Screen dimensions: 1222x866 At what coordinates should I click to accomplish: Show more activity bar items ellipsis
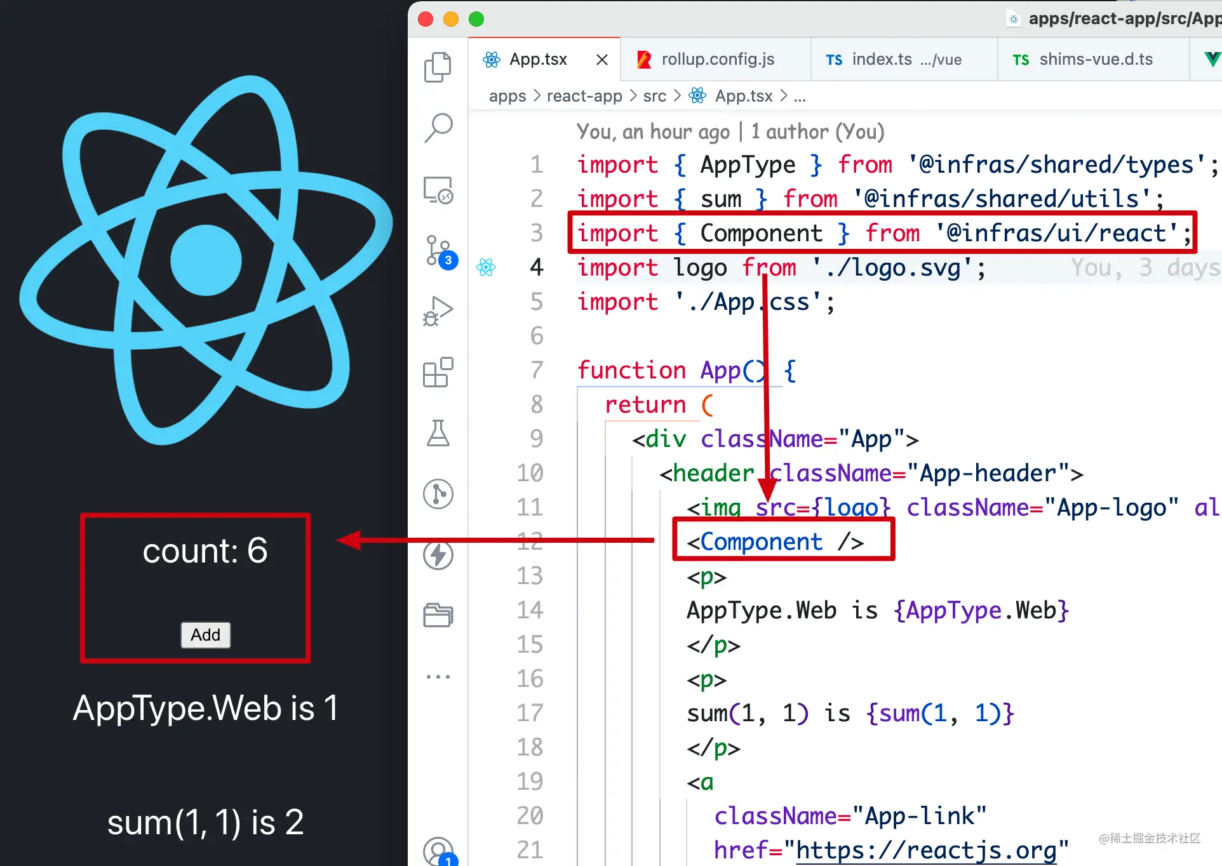(438, 677)
